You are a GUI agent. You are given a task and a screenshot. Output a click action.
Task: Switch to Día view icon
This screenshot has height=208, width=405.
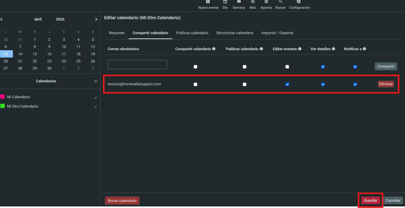point(225,2)
